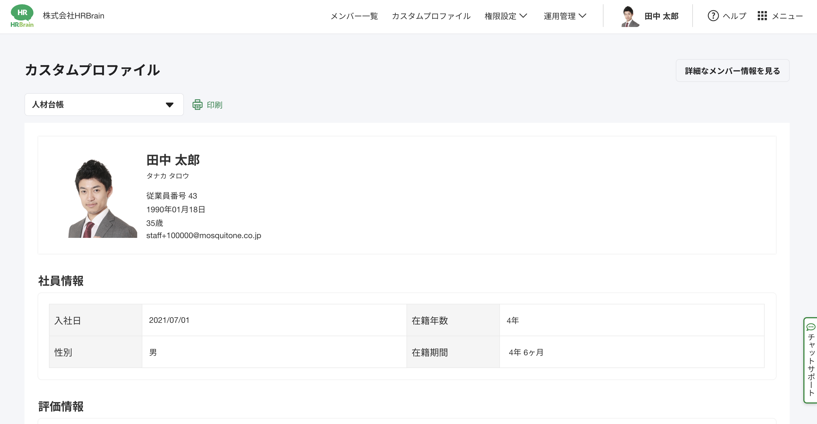817x424 pixels.
Task: Open カスタムプロファイル nav item
Action: [x=431, y=16]
